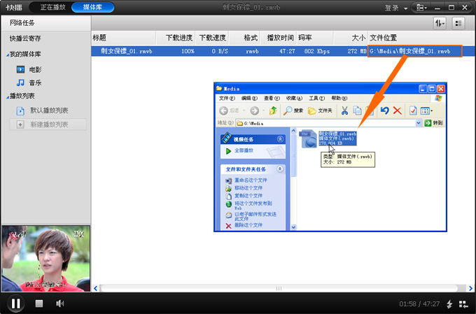Open the 电影 (Movies) library

[x=35, y=69]
